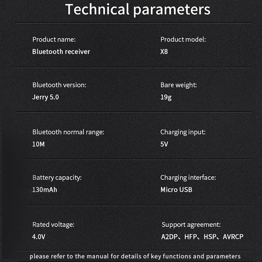This screenshot has height=262, width=262.
Task: Select the 'Bluetooth normal range:' label
Action: pyautogui.click(x=68, y=132)
